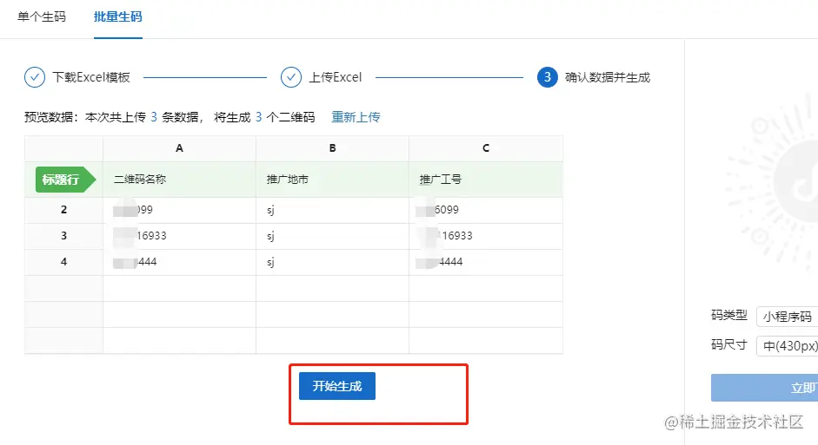Click column A cell ending 16933
The image size is (818, 445).
(x=179, y=236)
